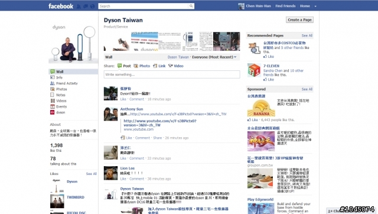Comment on Anthony Sun's post

tap(142, 138)
